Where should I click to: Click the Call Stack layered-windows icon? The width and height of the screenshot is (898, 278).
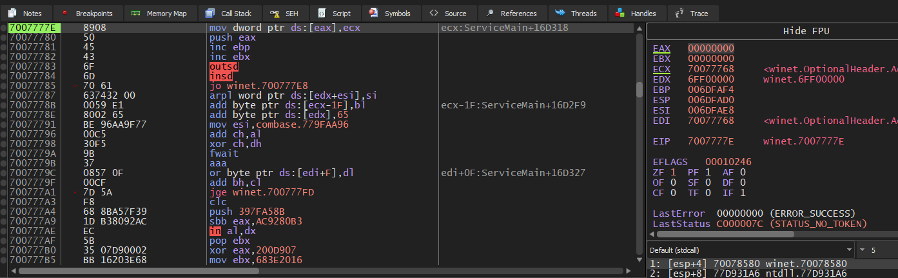click(210, 13)
